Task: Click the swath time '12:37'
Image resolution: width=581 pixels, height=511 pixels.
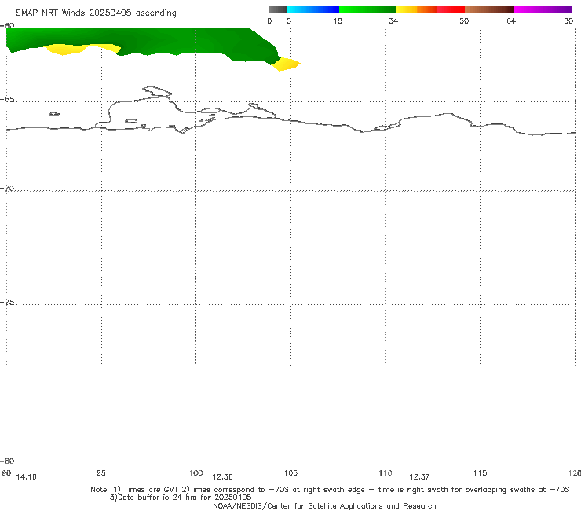Action: point(419,477)
